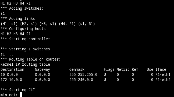Click the 255.240.0.0 genmask value
The image size is (174, 97).
coord(81,80)
